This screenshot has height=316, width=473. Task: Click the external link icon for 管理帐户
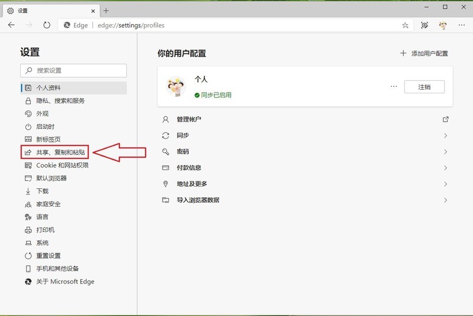[445, 119]
